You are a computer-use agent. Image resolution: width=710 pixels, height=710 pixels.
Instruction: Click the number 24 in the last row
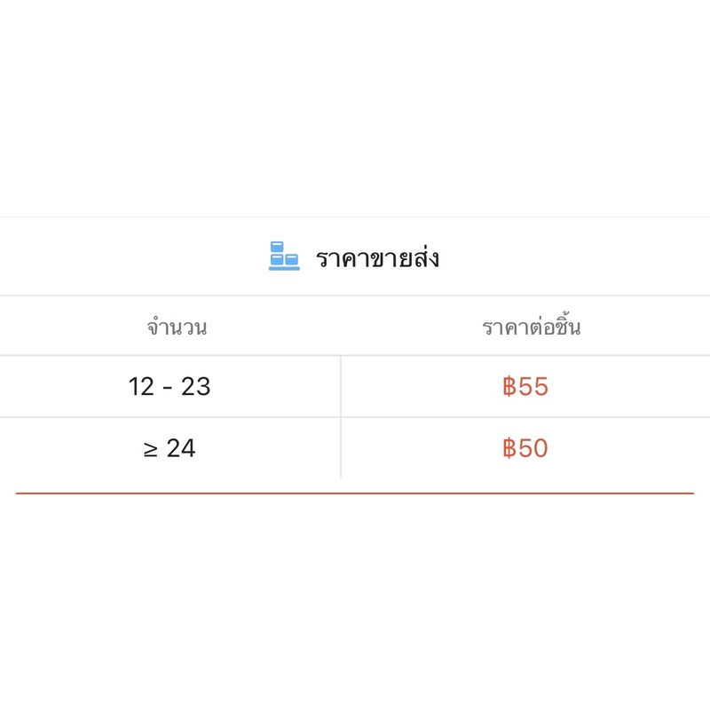point(181,448)
